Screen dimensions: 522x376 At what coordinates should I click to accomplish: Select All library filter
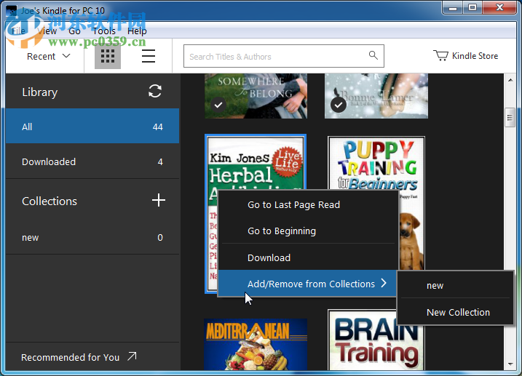coord(92,127)
